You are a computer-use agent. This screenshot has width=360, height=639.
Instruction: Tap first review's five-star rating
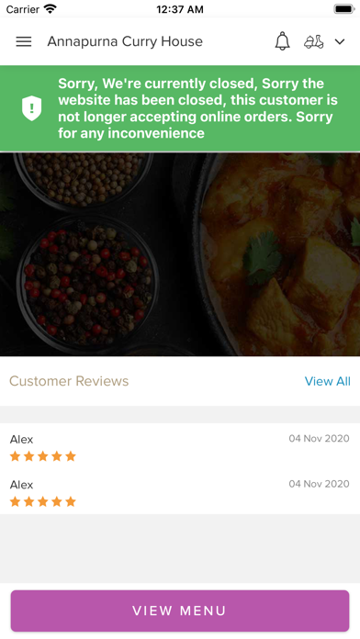[x=43, y=456]
